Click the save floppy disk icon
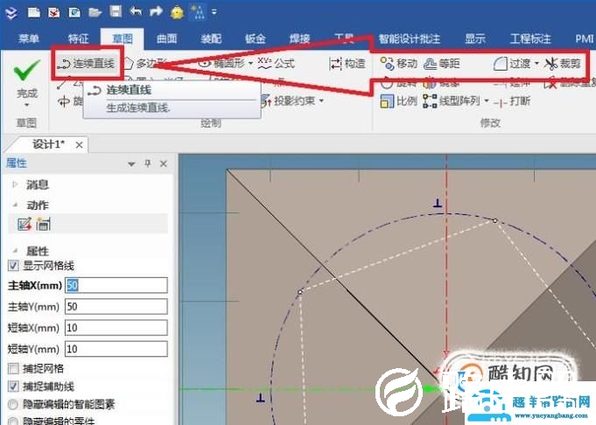This screenshot has height=425, width=596. (x=116, y=11)
